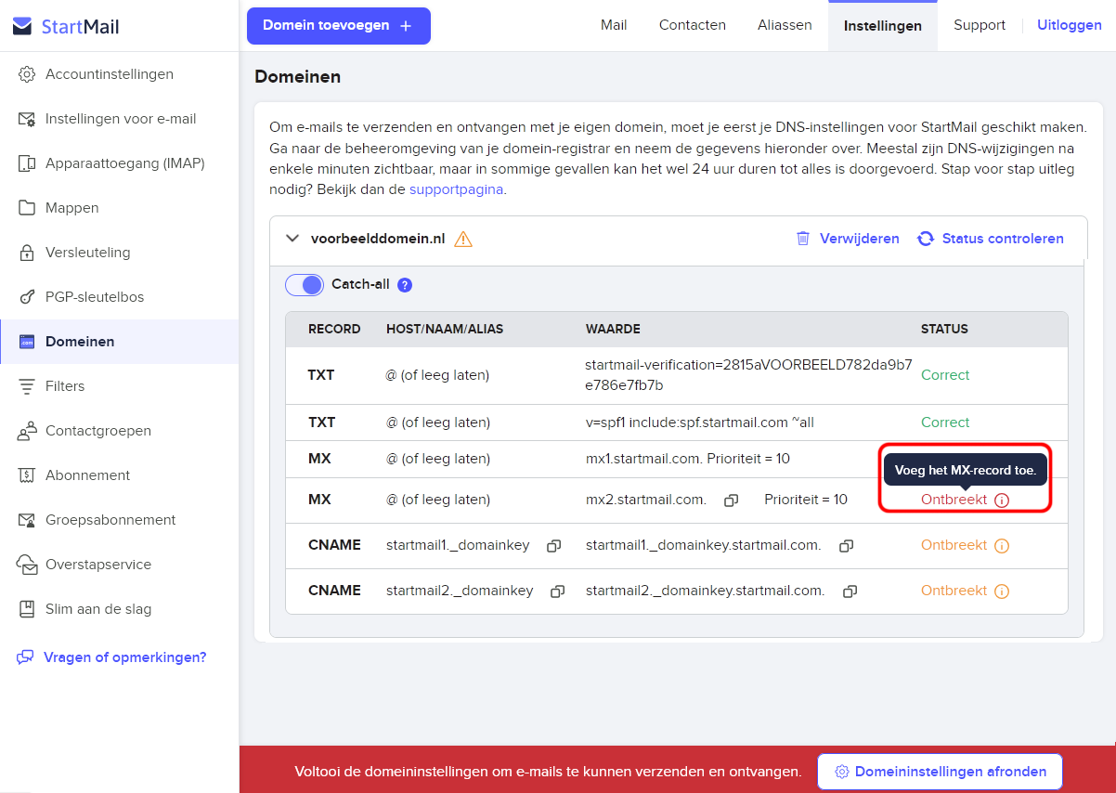Viewport: 1116px width, 793px height.
Task: Click Verwijderen to delete the domain
Action: pyautogui.click(x=848, y=239)
